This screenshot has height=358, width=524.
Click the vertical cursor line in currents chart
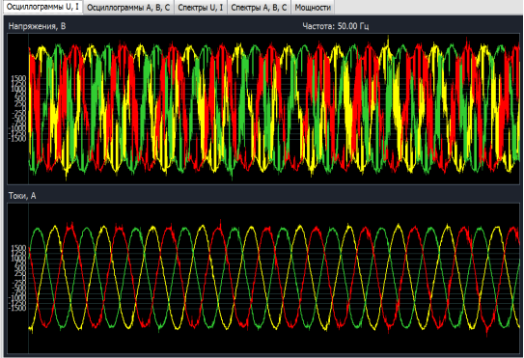(28, 278)
